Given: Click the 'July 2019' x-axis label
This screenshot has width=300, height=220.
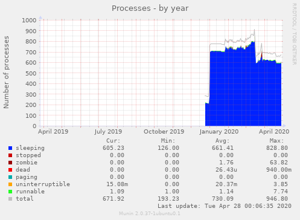Looking at the screenshot, I should [x=108, y=132].
